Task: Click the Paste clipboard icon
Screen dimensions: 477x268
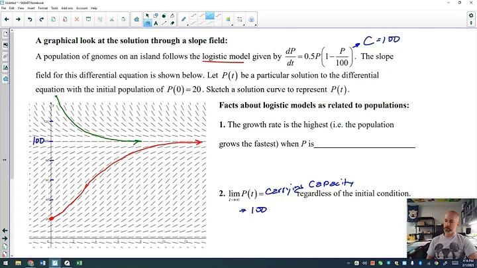Action: [123, 19]
